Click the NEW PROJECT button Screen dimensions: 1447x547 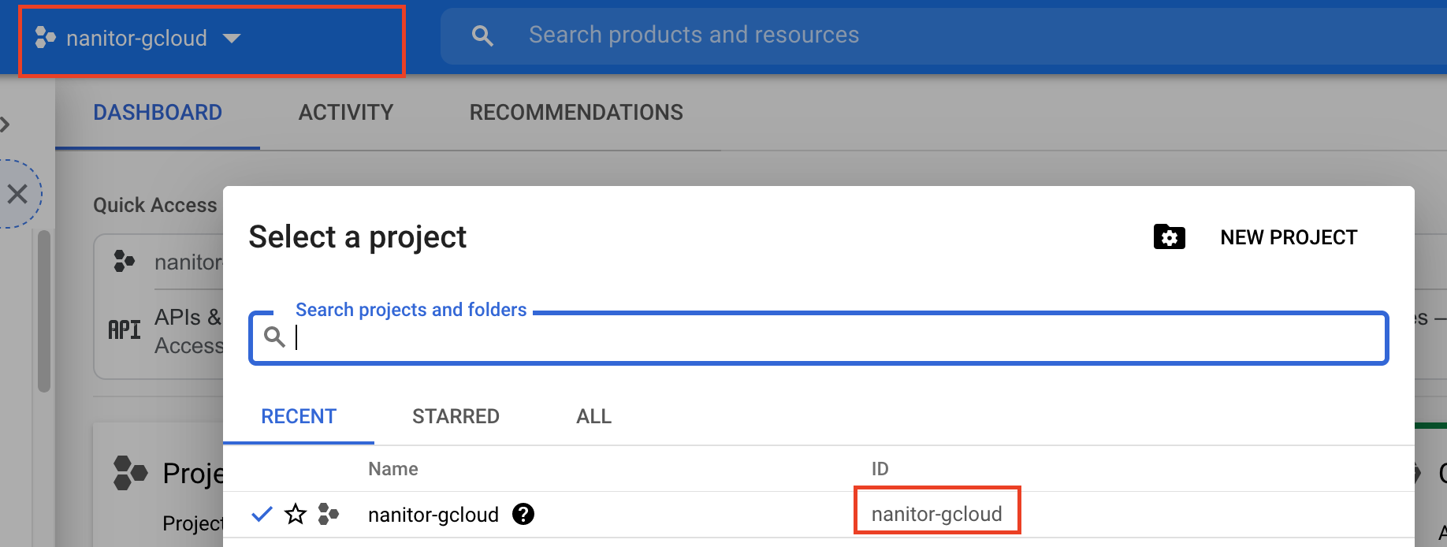point(1288,237)
